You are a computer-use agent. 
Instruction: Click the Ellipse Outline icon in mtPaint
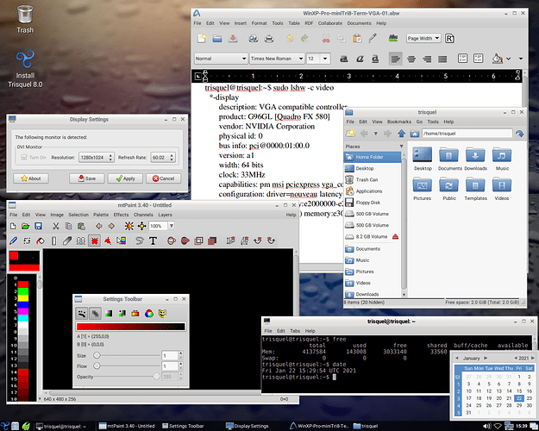click(x=172, y=241)
